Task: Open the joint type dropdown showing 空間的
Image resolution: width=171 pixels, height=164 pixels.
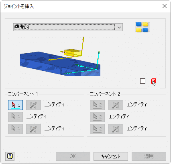Action: [x=68, y=27]
